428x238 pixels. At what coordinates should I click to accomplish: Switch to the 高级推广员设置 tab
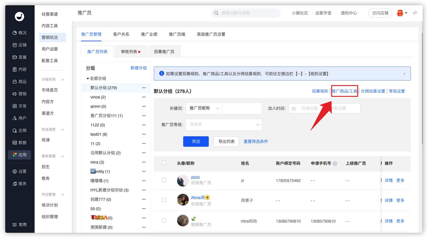pyautogui.click(x=211, y=34)
